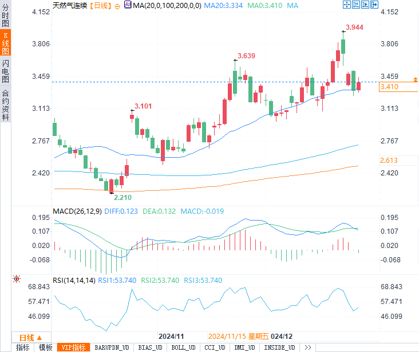The image size is (419, 352).
Task: Click the exit arrow panel icon
Action: tap(374, 5)
